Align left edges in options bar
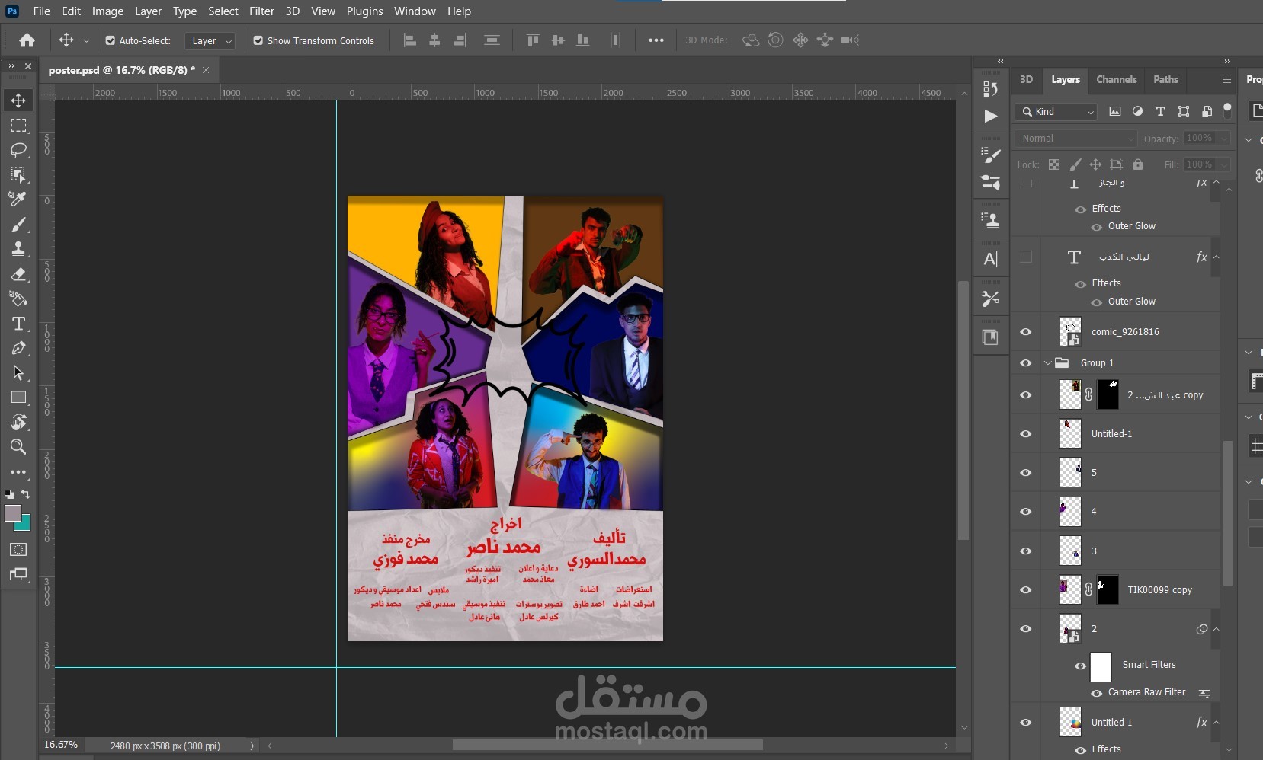Viewport: 1263px width, 760px height. pos(410,40)
